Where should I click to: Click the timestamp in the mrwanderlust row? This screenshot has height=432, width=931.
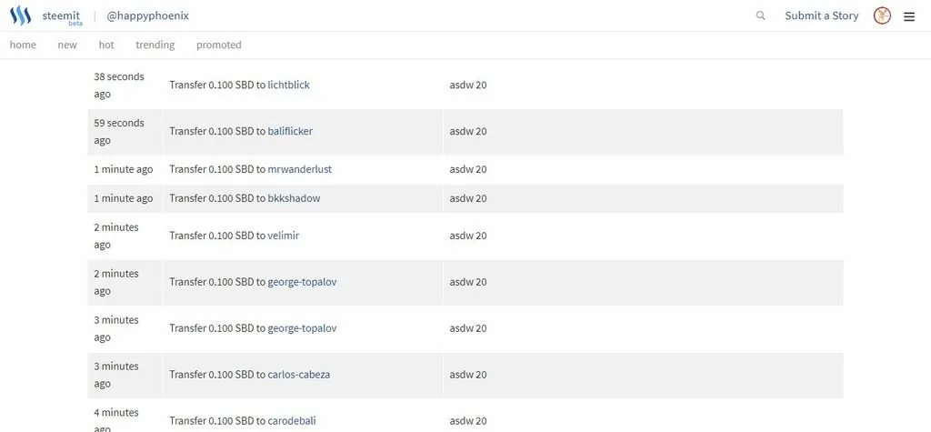pos(124,169)
